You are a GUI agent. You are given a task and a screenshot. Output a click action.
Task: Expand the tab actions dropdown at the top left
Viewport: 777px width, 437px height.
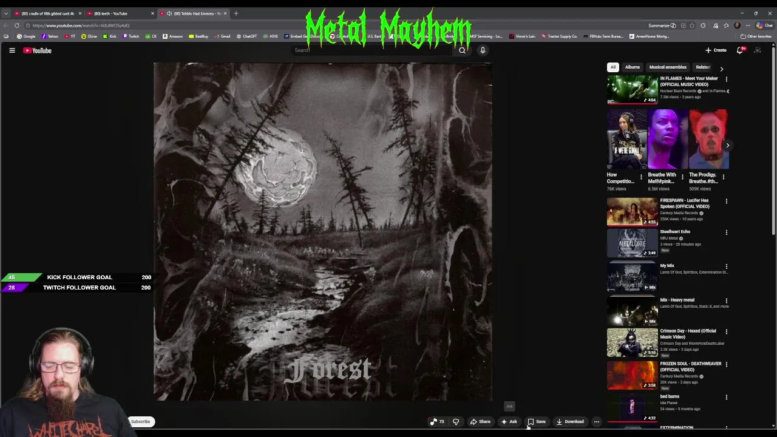pyautogui.click(x=6, y=13)
